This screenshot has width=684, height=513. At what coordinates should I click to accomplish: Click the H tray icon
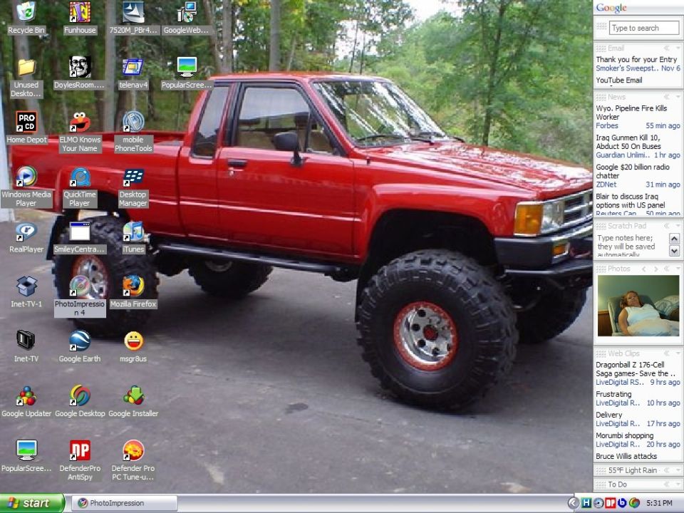click(x=586, y=503)
